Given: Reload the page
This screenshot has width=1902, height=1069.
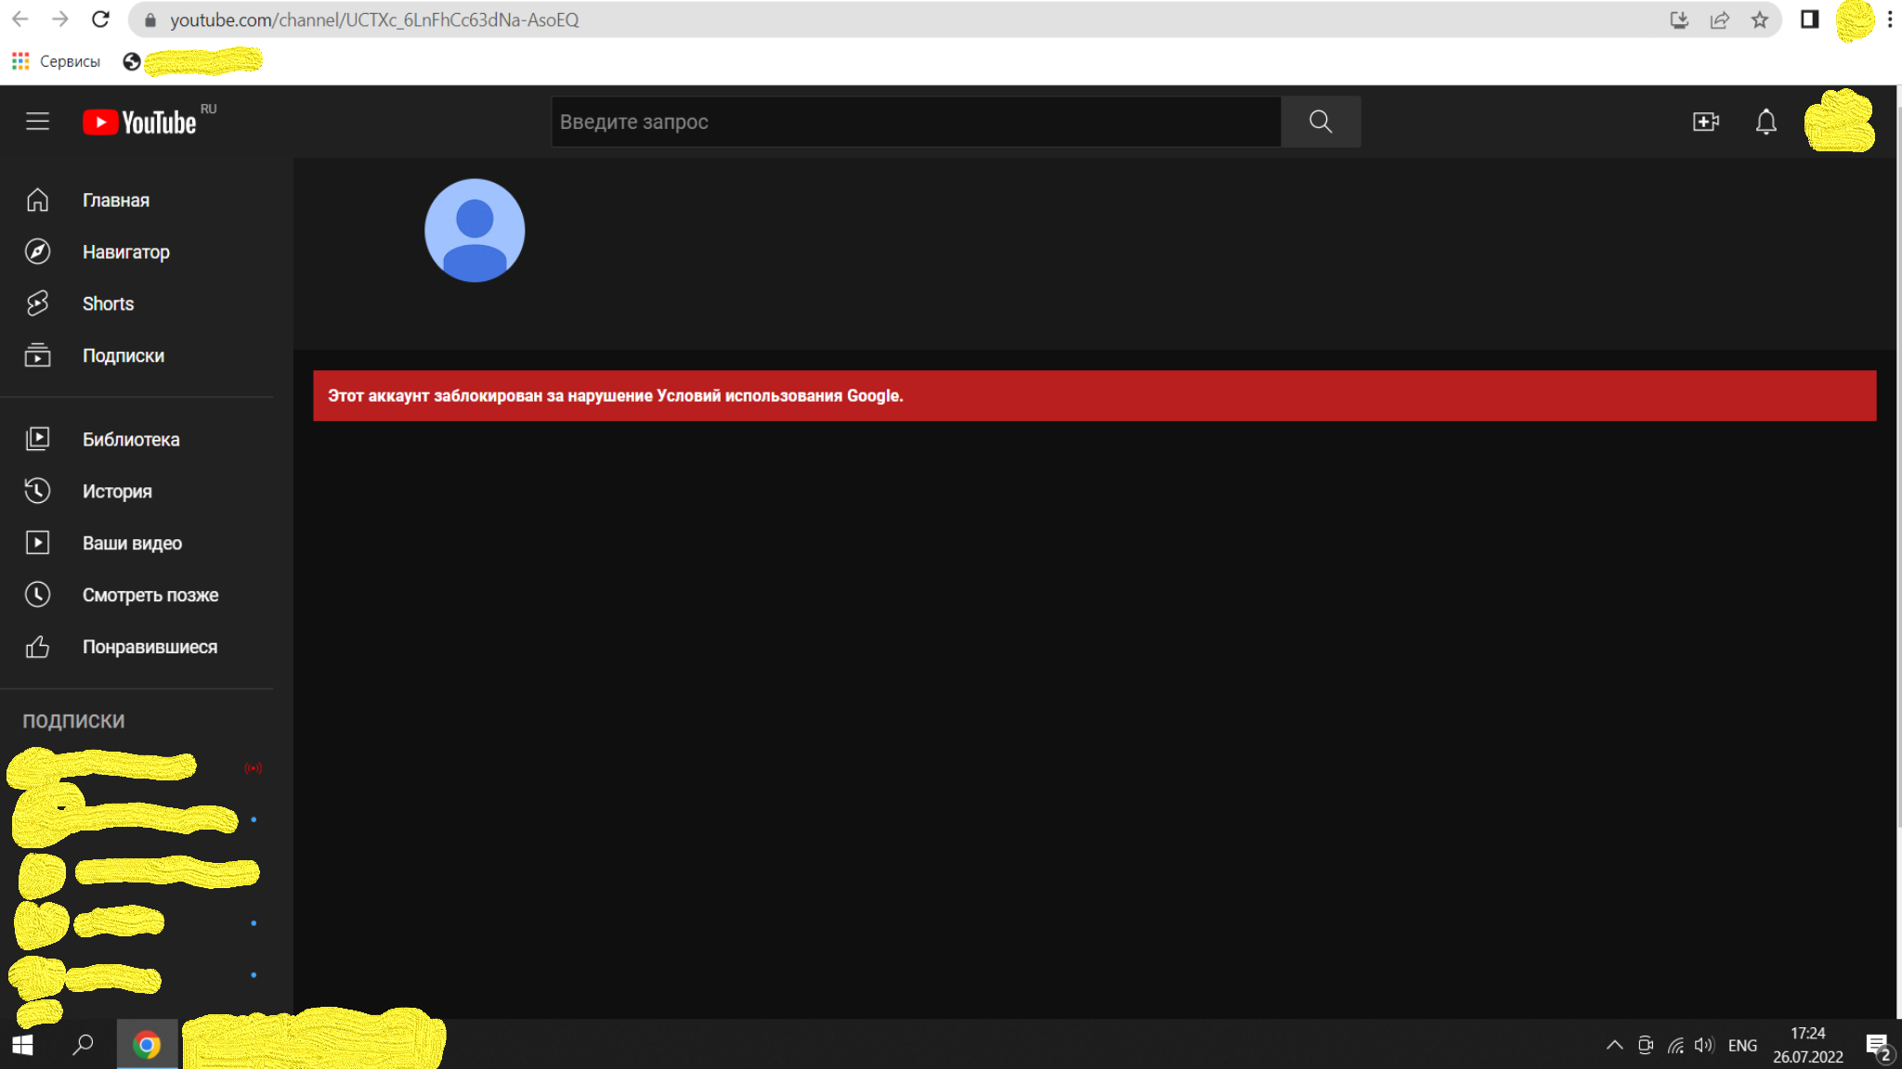Looking at the screenshot, I should [x=100, y=19].
